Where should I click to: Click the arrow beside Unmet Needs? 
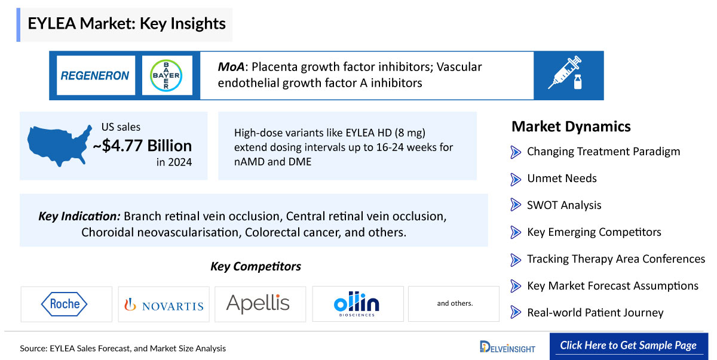coord(516,179)
